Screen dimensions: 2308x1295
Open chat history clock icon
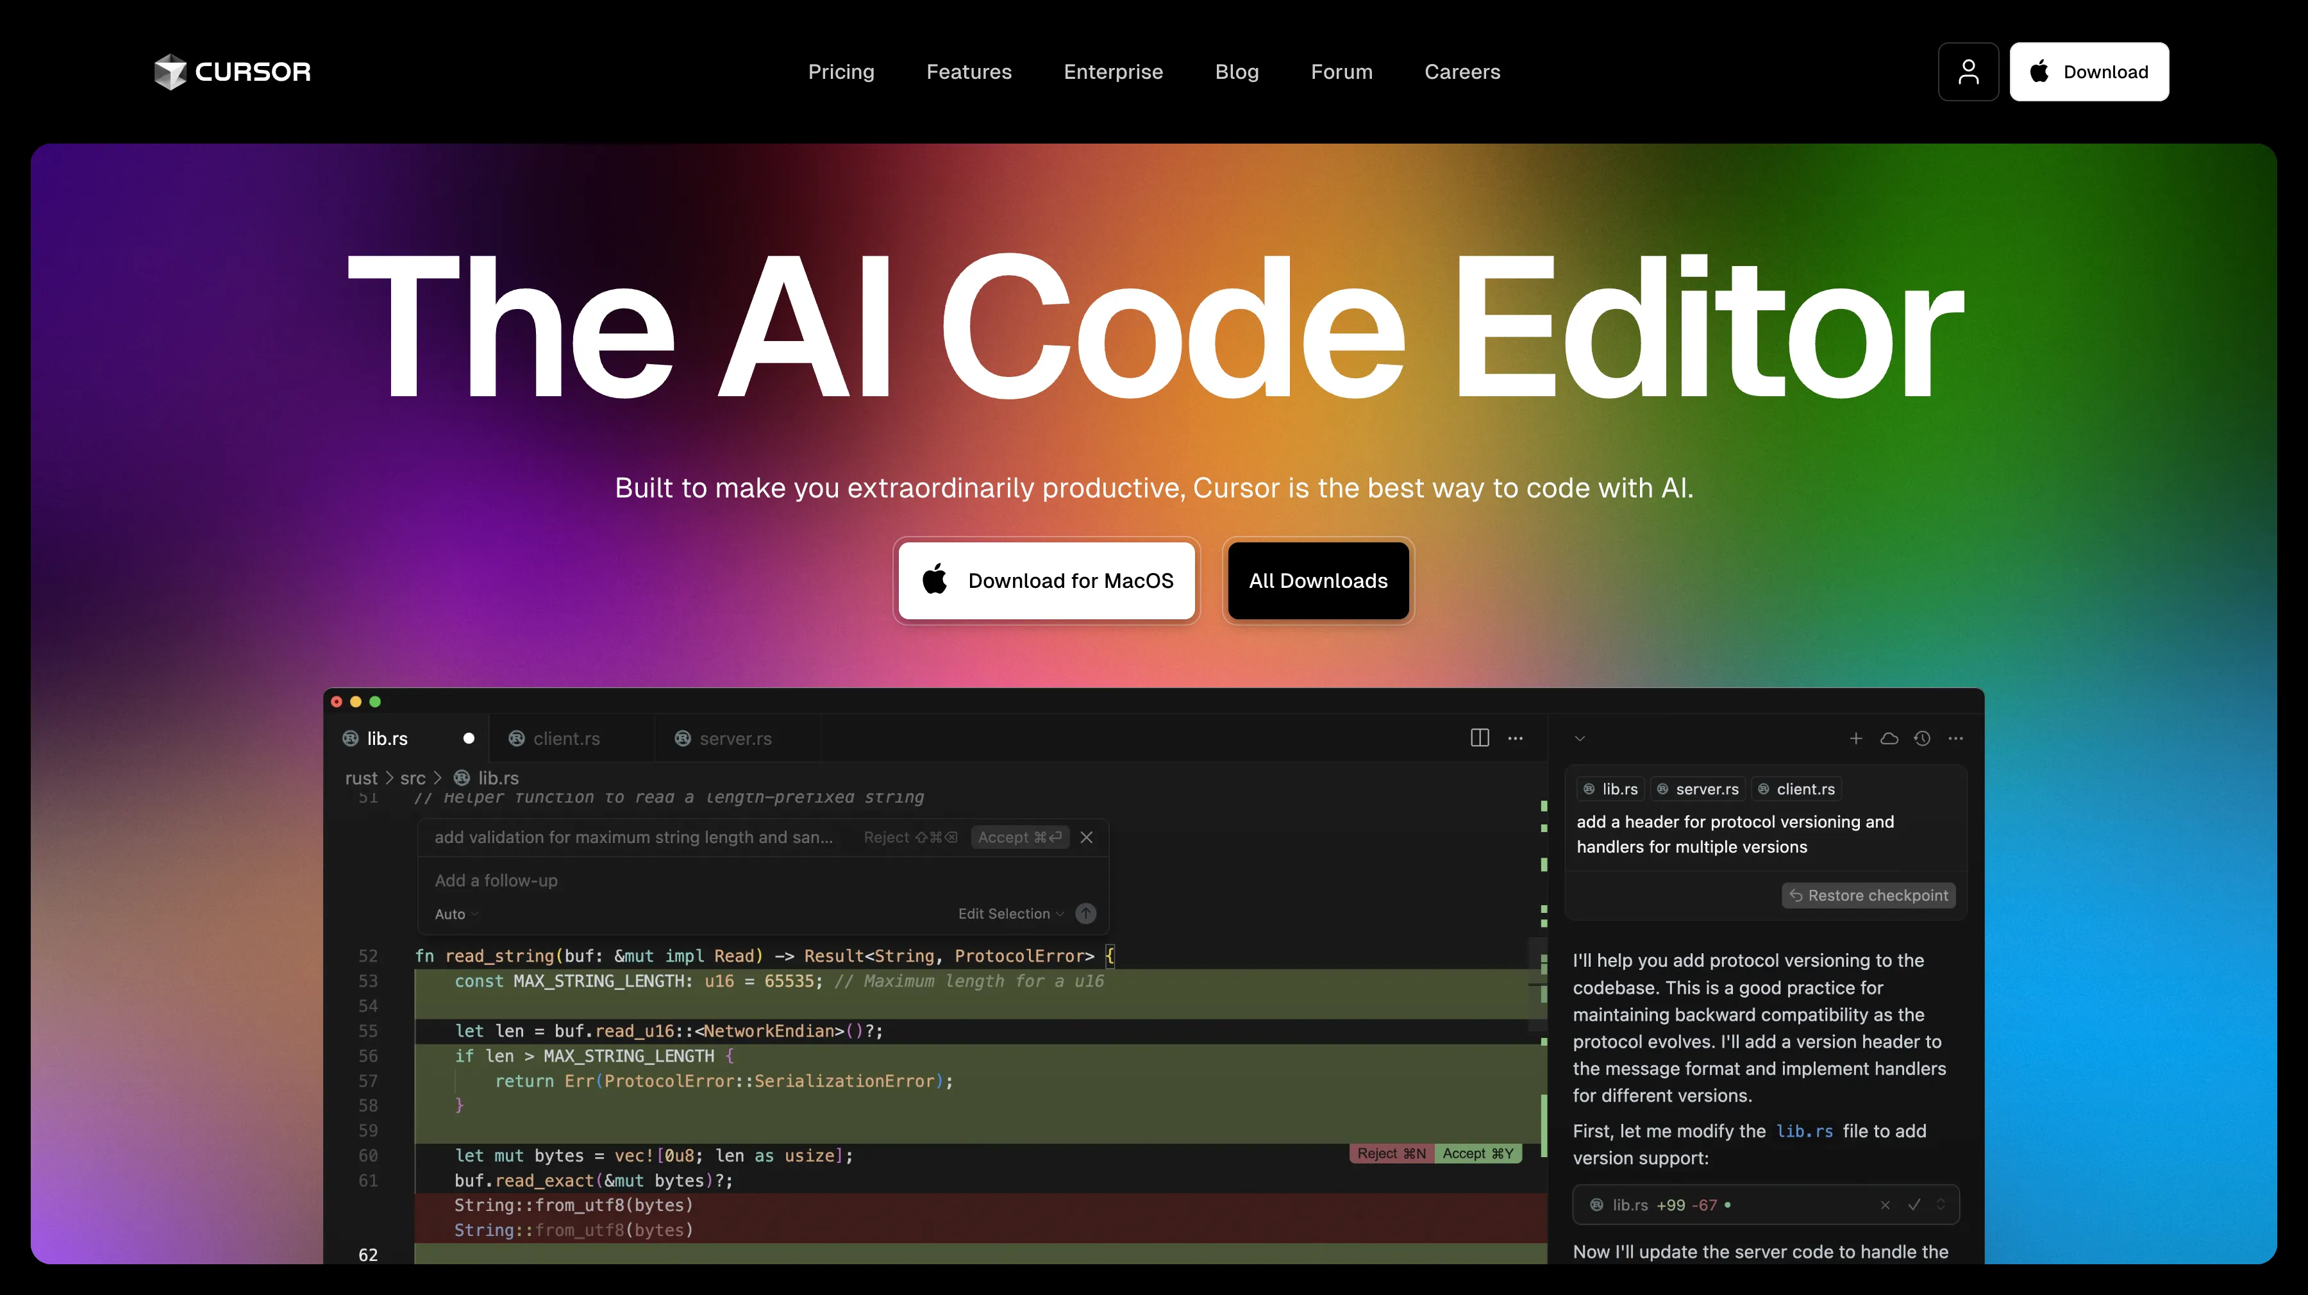tap(1922, 739)
